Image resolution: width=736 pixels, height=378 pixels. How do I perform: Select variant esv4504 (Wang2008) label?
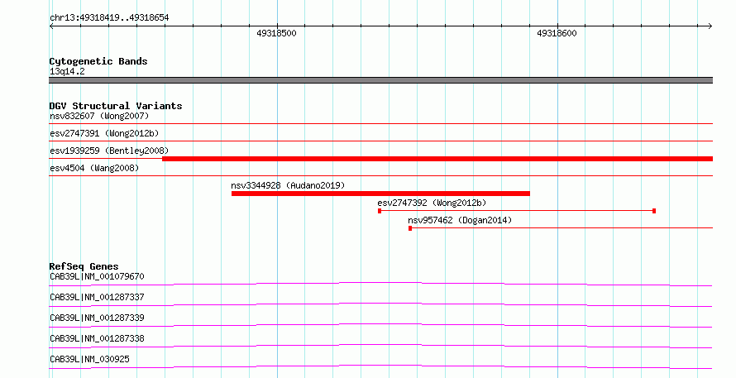94,168
